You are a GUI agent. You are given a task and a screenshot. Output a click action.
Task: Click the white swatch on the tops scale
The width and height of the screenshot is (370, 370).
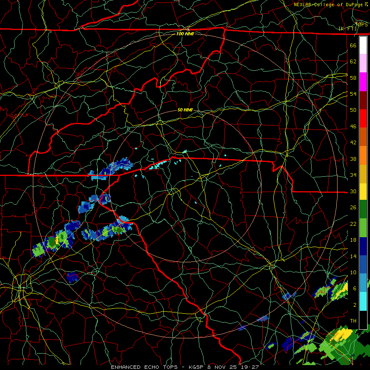363,45
